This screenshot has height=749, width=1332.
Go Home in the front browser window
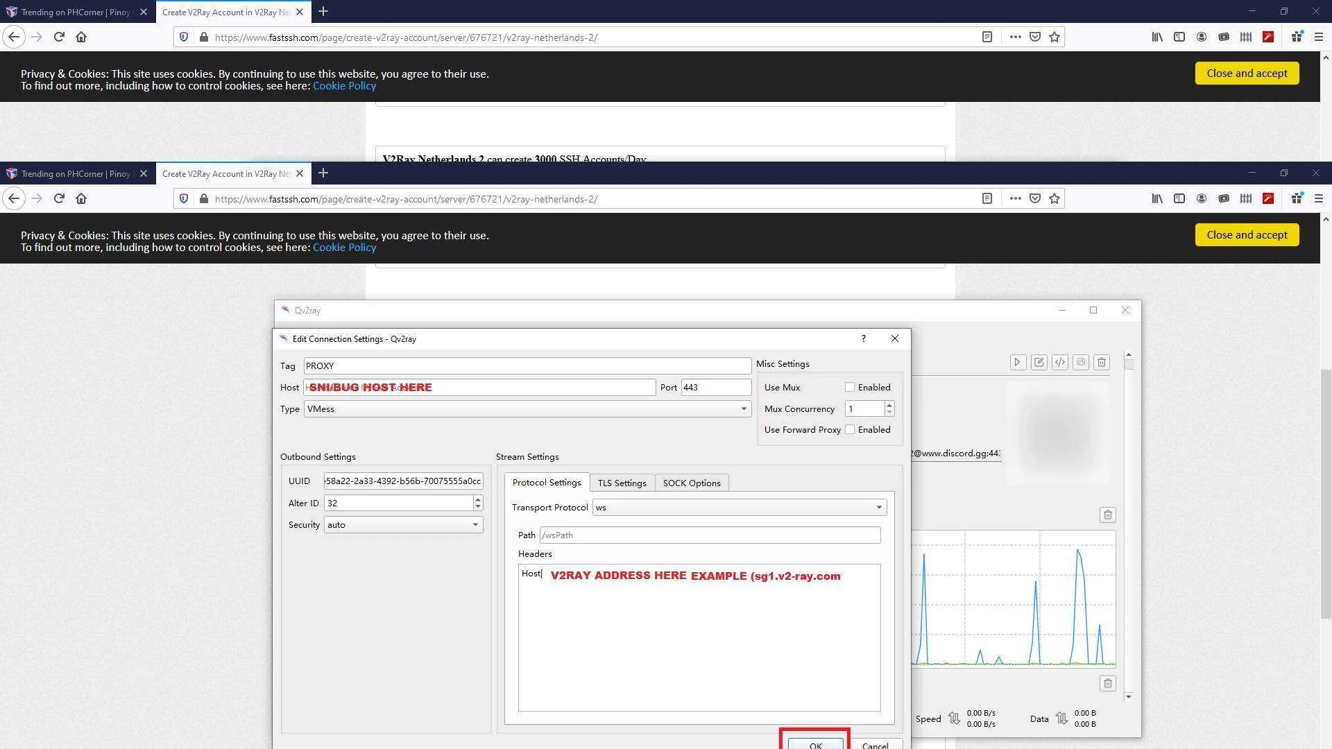coord(81,198)
